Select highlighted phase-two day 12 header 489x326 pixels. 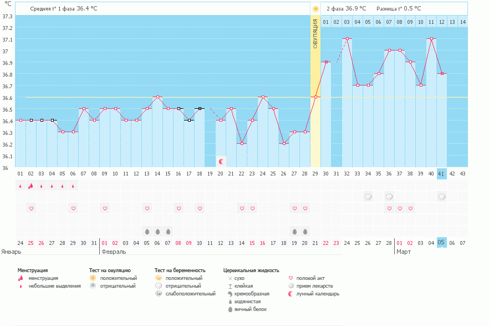click(x=442, y=22)
